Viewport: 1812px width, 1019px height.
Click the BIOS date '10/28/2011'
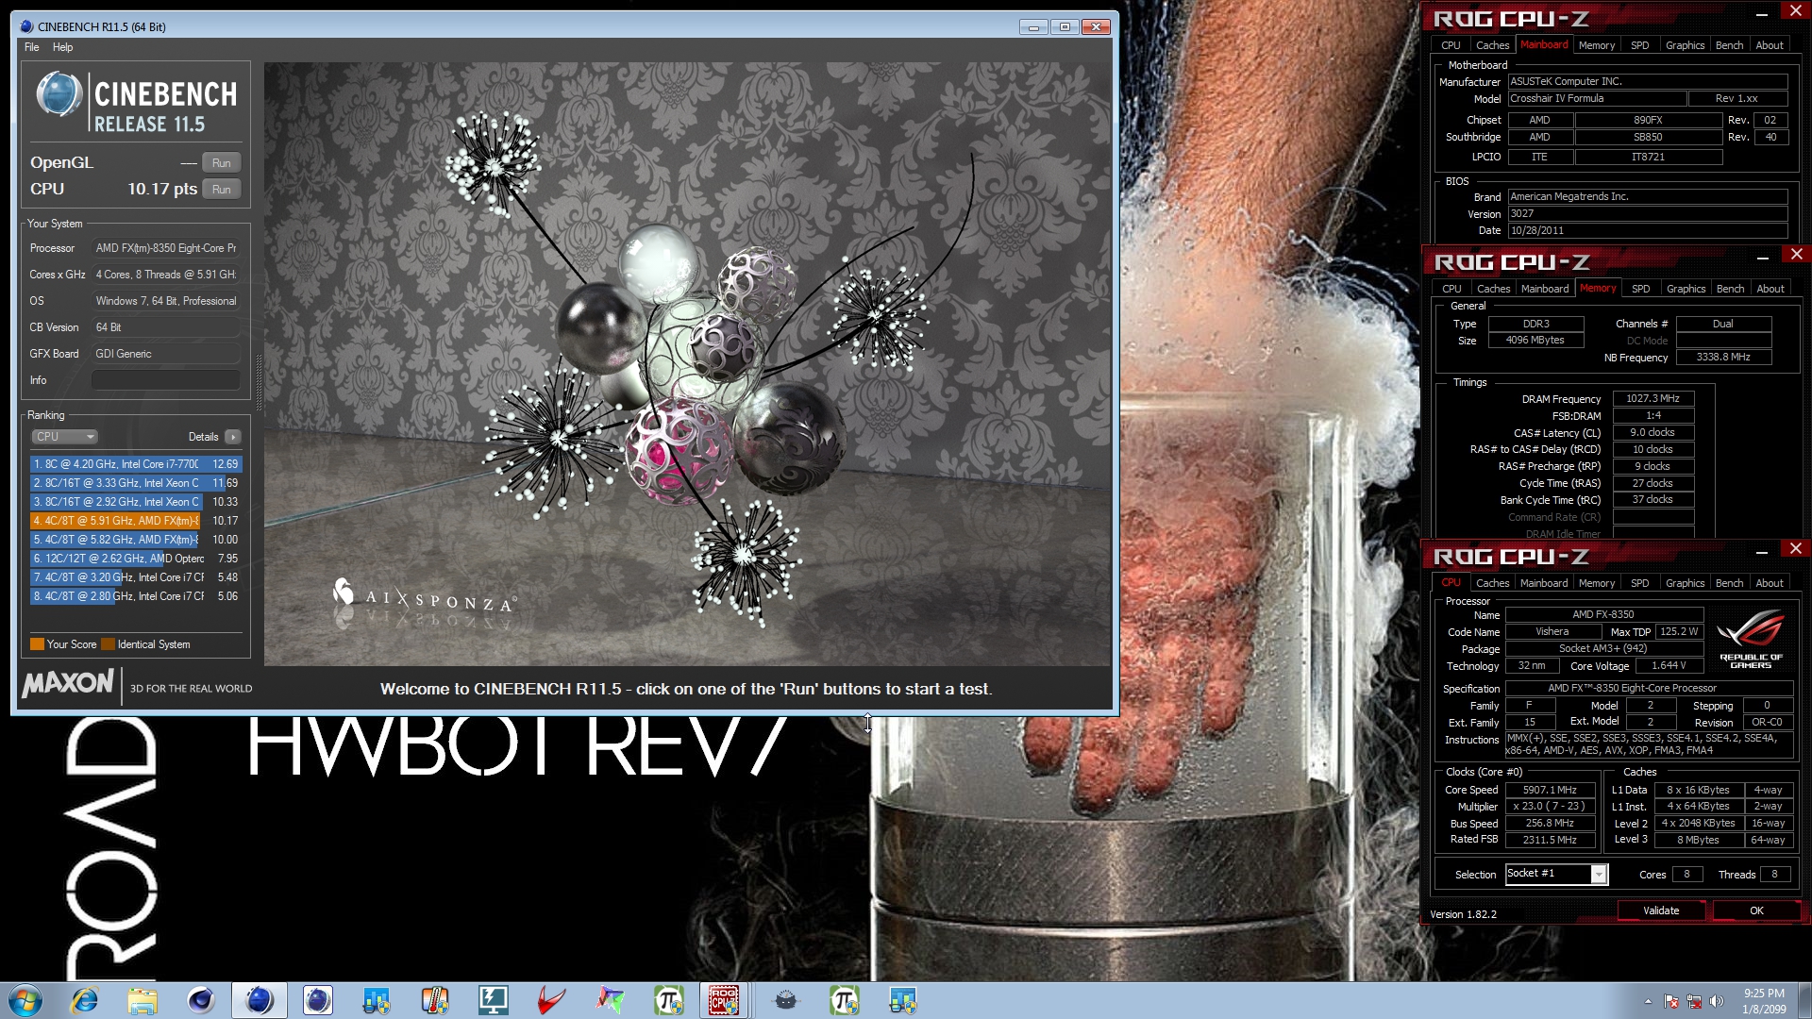(1647, 230)
